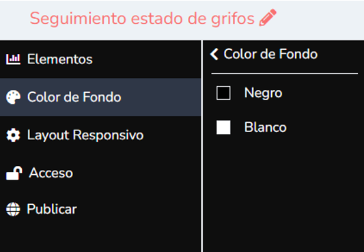Click the open padlock Acceso icon

click(x=14, y=173)
